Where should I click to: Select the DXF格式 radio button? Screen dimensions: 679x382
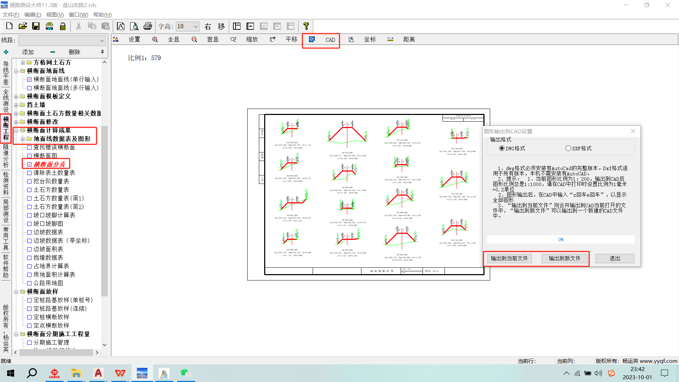pos(568,148)
